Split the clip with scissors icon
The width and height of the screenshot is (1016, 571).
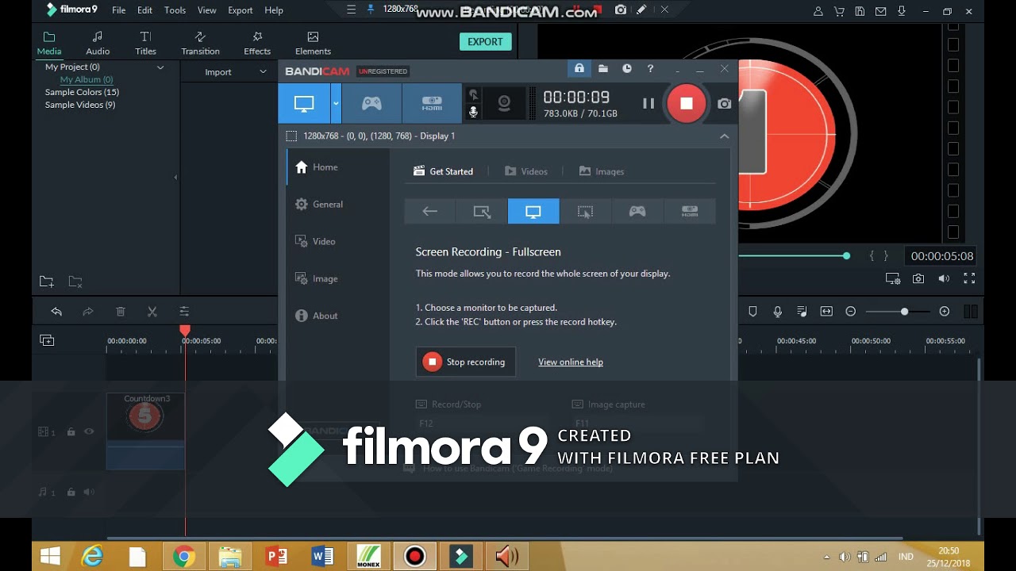point(152,312)
